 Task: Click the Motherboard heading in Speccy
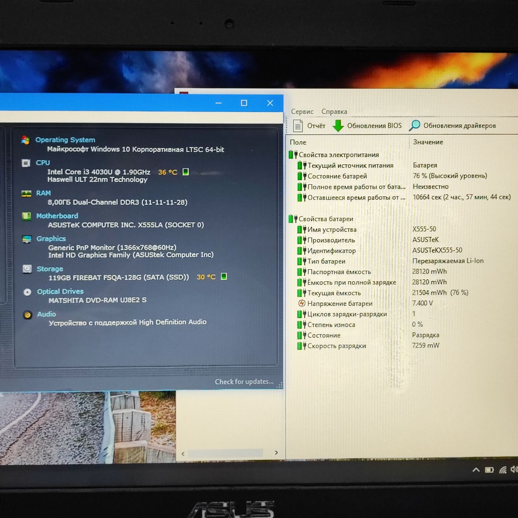[57, 216]
